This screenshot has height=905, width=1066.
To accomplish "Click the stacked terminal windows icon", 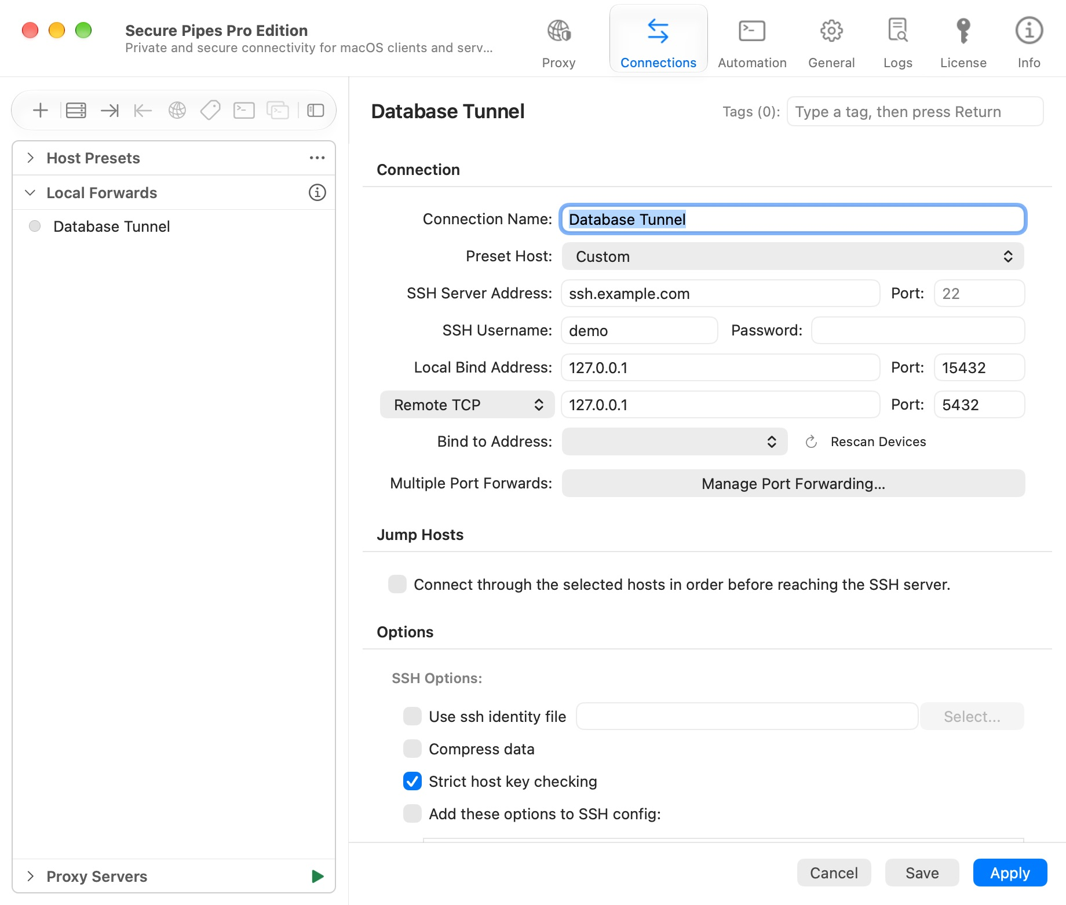I will (278, 110).
